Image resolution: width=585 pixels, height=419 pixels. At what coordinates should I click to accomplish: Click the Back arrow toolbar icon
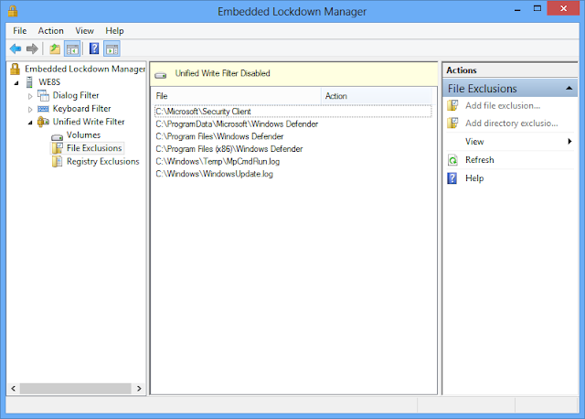coord(16,48)
